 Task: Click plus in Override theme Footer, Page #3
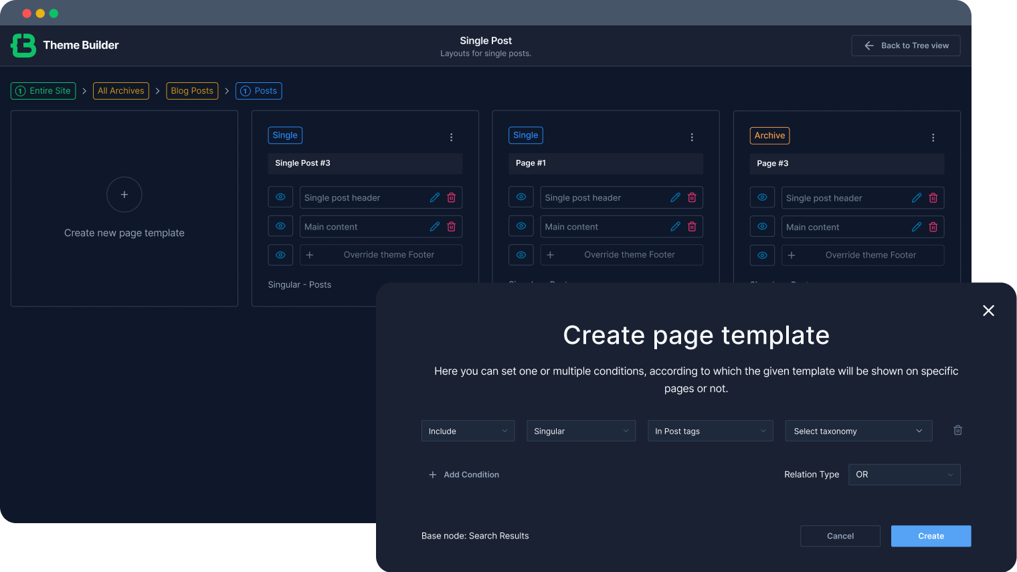tap(792, 256)
